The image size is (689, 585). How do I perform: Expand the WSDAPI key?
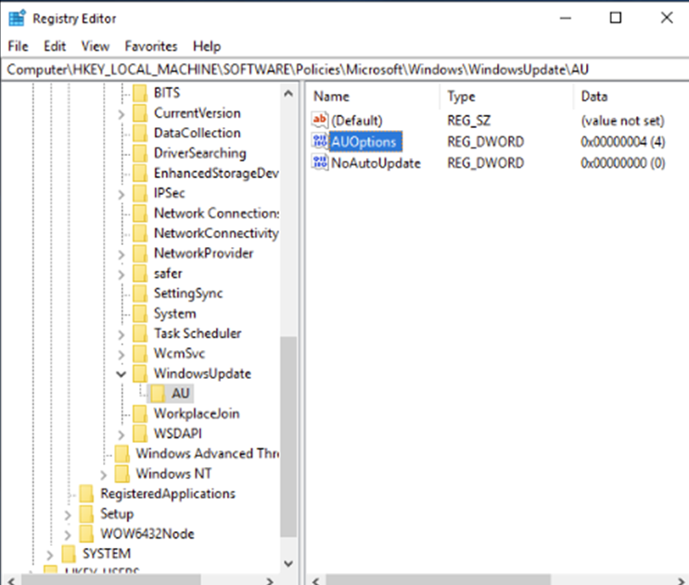pos(121,435)
